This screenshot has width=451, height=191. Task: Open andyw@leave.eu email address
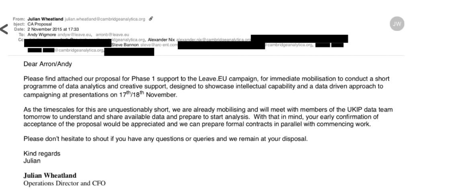pyautogui.click(x=74, y=35)
